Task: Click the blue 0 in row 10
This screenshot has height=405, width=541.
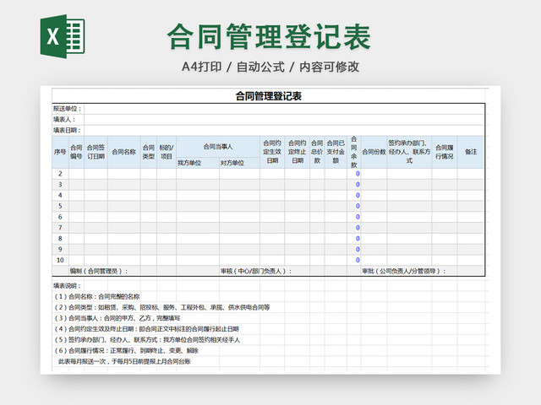Action: click(358, 260)
